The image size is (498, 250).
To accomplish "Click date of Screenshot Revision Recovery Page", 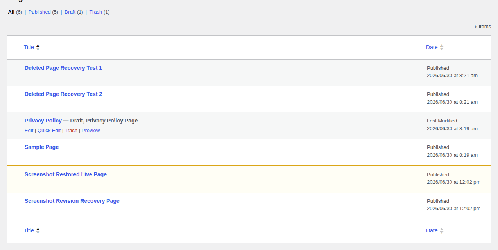I will pos(453,209).
